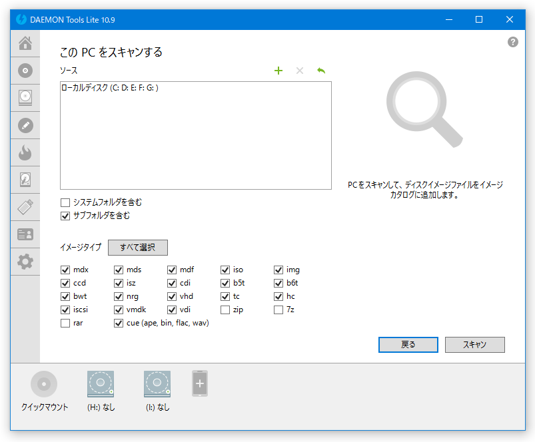Open the pencil image editor sidebar icon
Image resolution: width=535 pixels, height=442 pixels.
point(25,125)
